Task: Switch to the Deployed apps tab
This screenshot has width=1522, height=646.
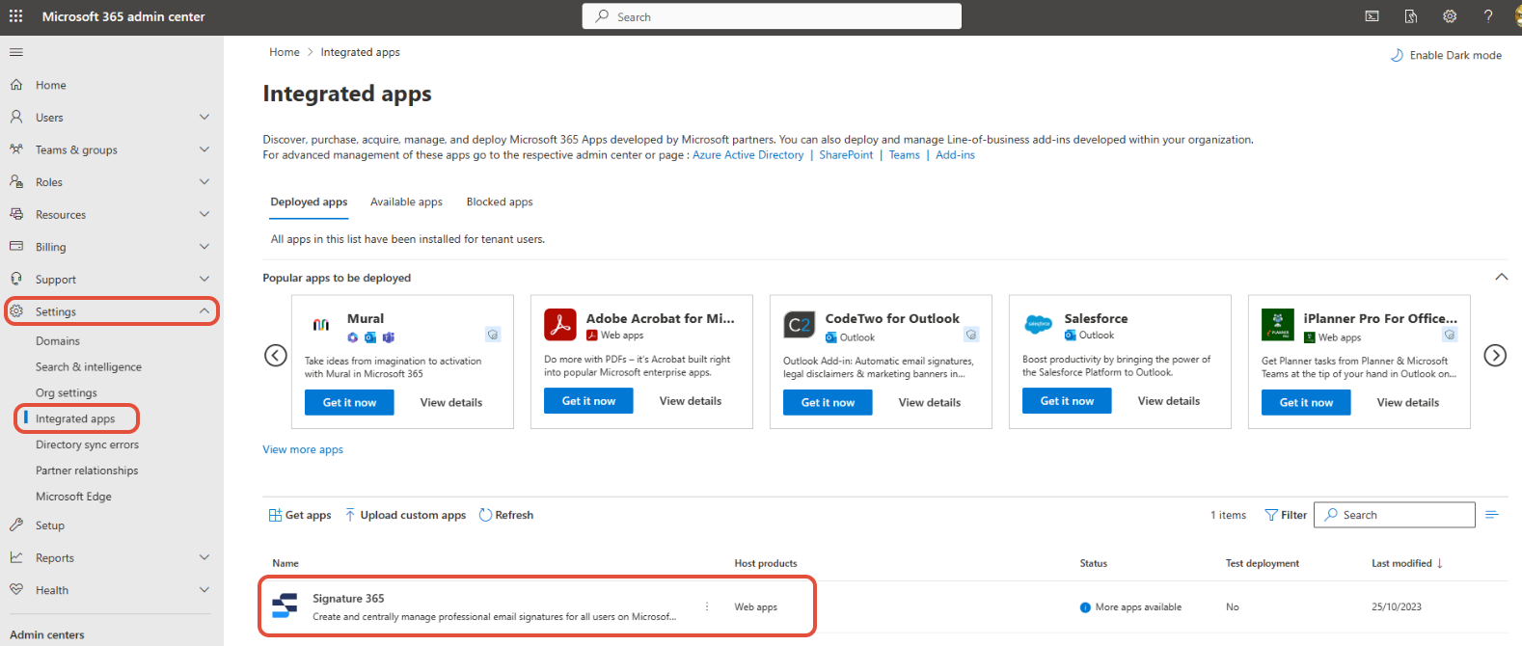Action: tap(309, 202)
